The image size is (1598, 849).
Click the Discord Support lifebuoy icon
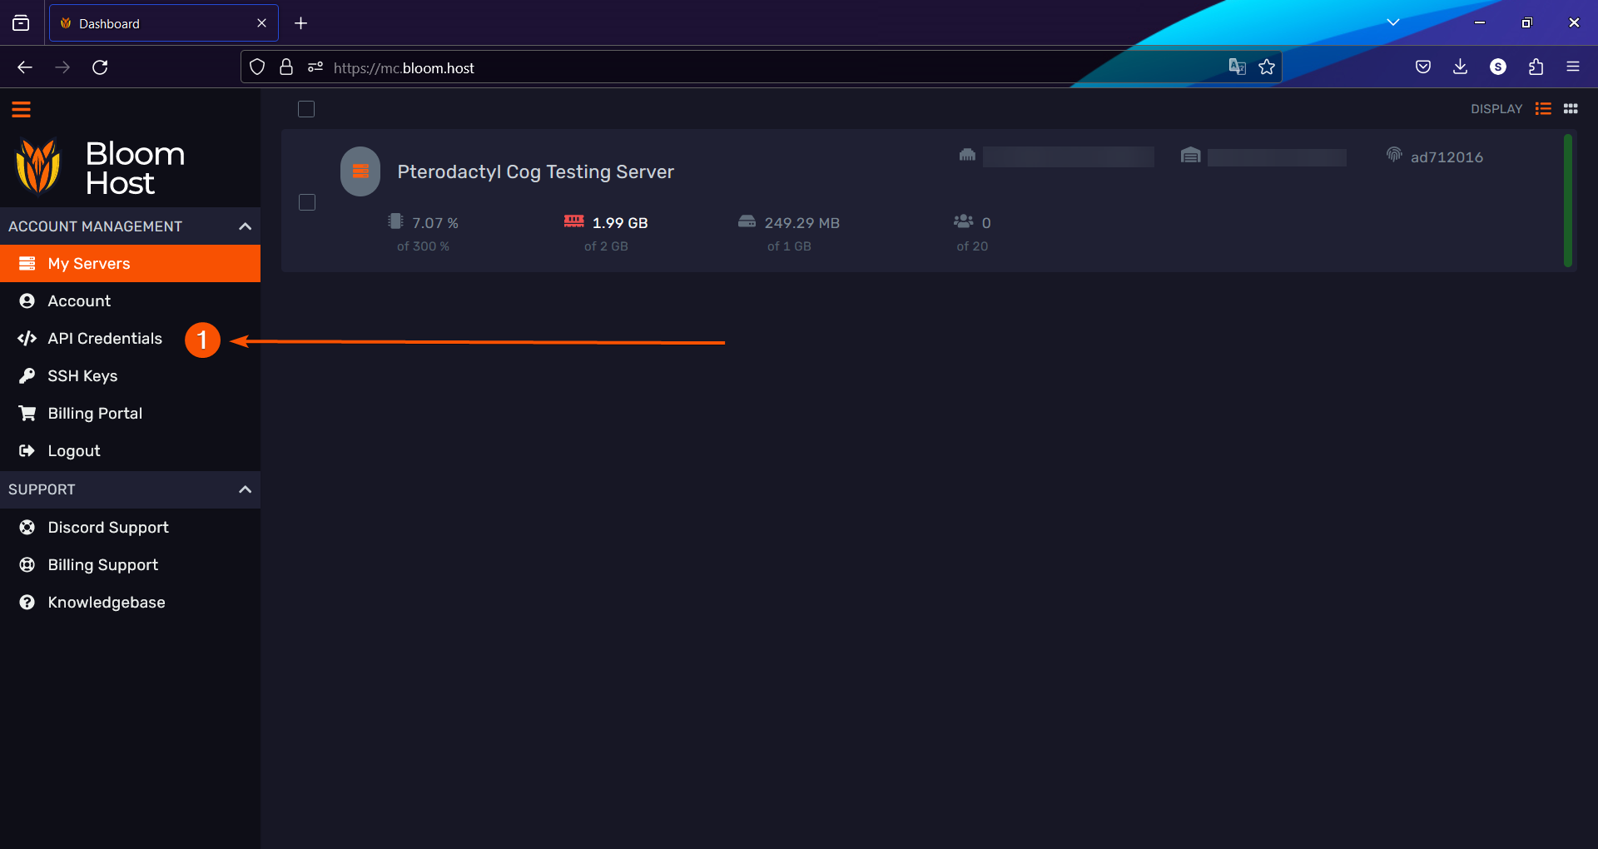[27, 527]
